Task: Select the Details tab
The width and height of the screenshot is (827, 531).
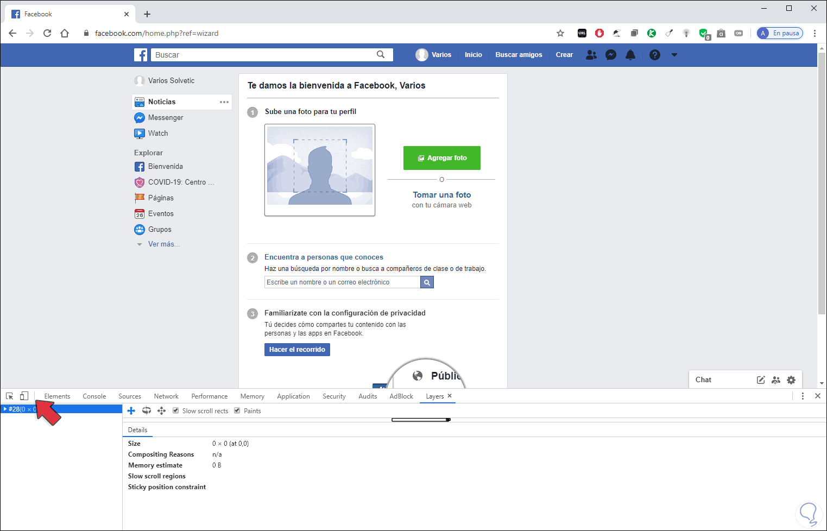Action: coord(137,430)
